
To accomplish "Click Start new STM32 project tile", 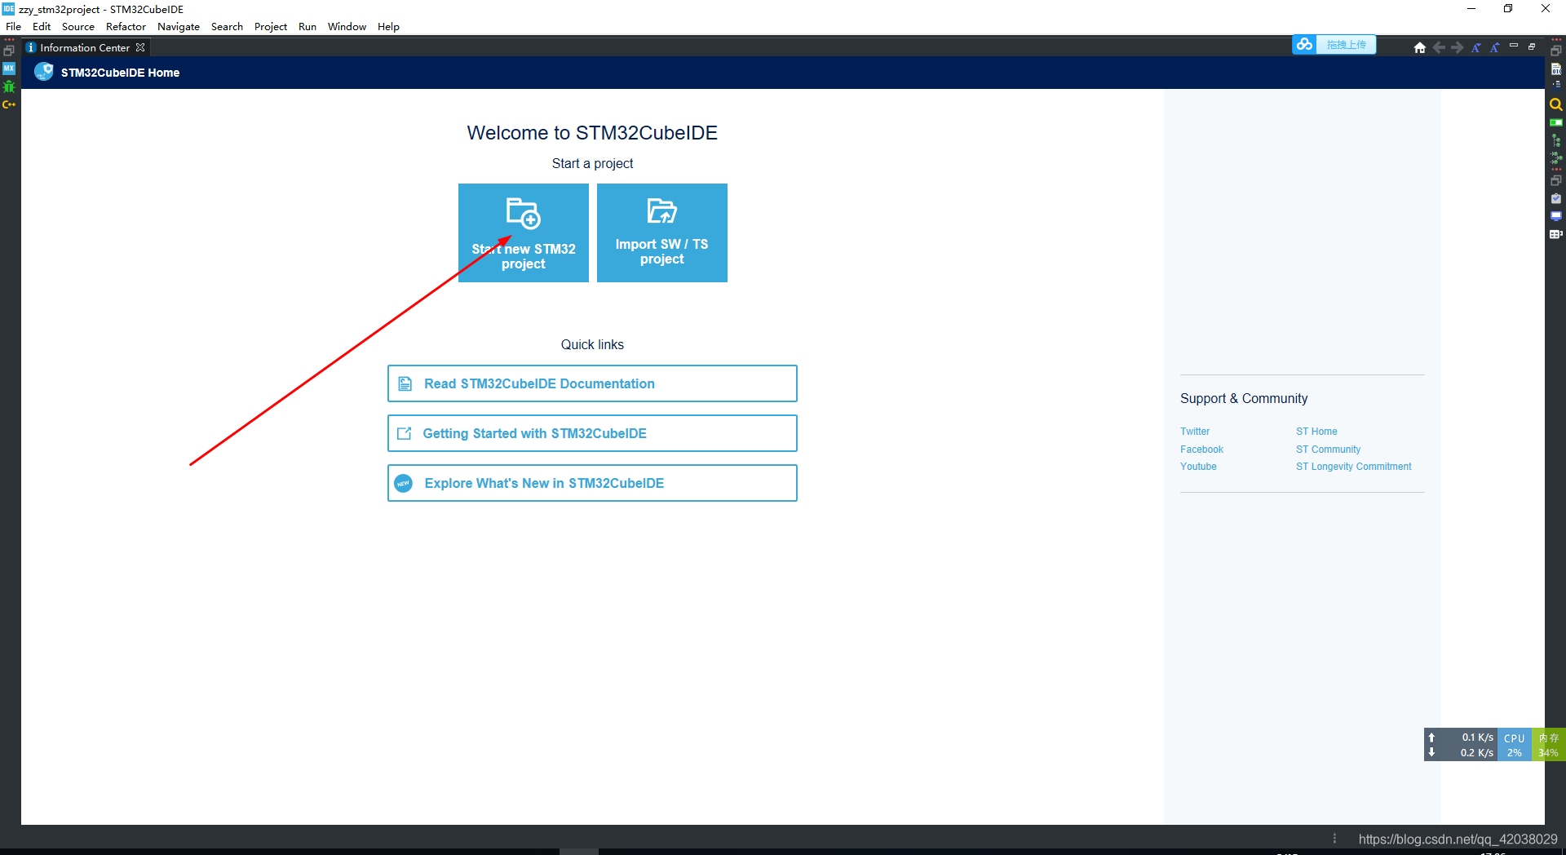I will coord(524,233).
